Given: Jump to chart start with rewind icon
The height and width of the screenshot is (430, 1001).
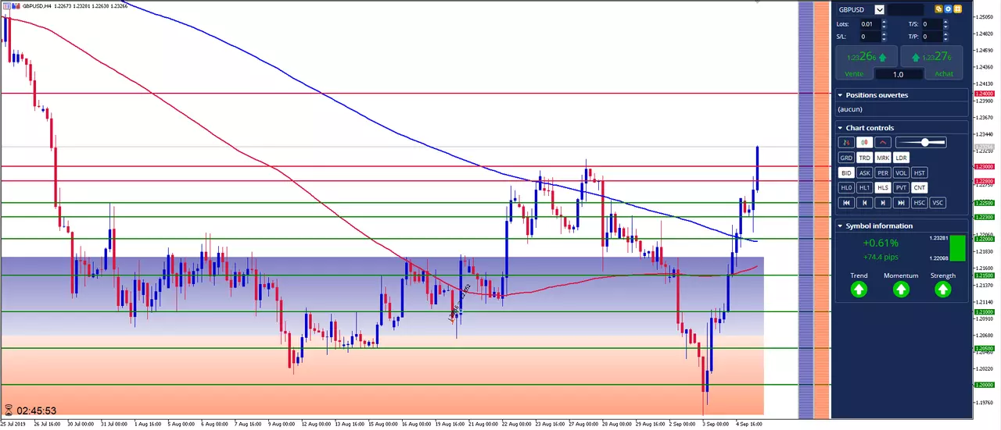Looking at the screenshot, I should tap(846, 203).
